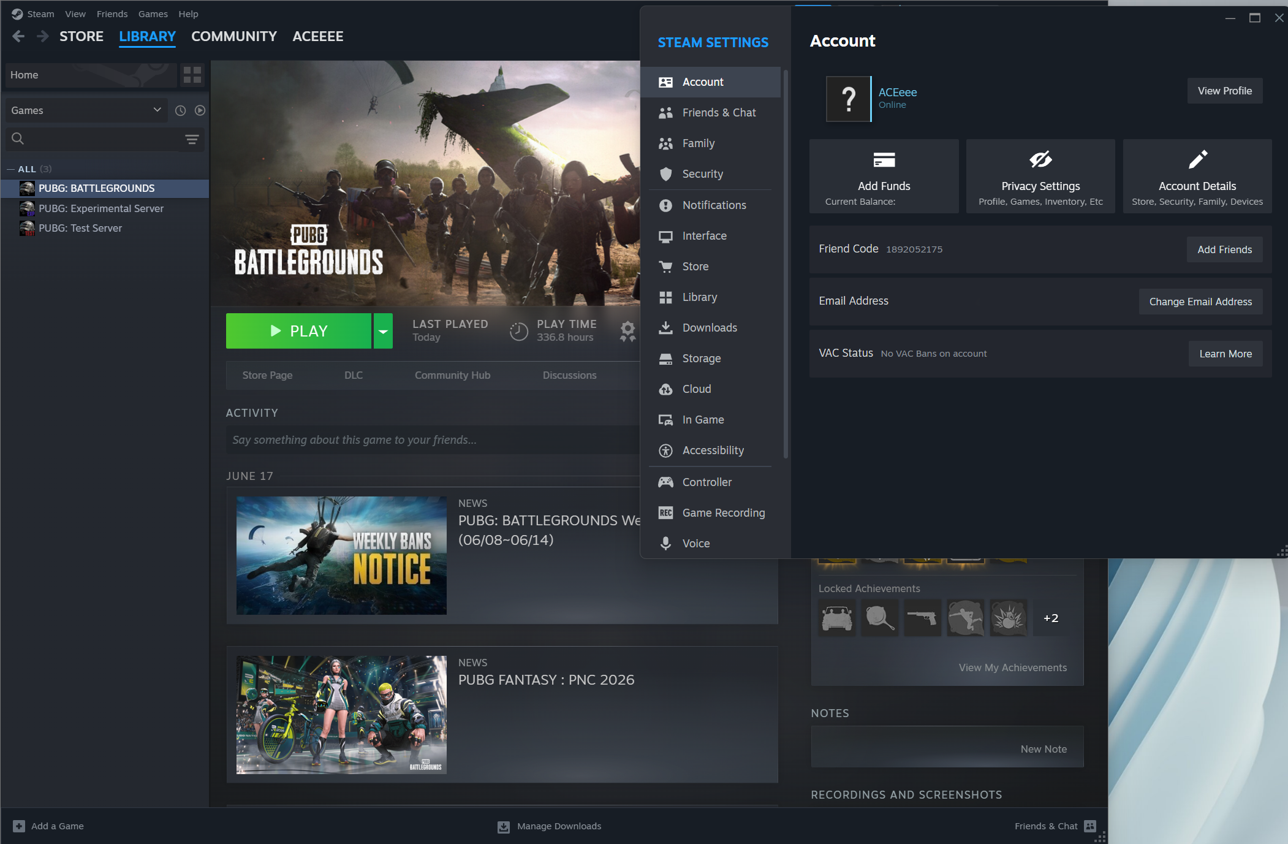The height and width of the screenshot is (844, 1288).
Task: Select Family settings section
Action: point(711,143)
